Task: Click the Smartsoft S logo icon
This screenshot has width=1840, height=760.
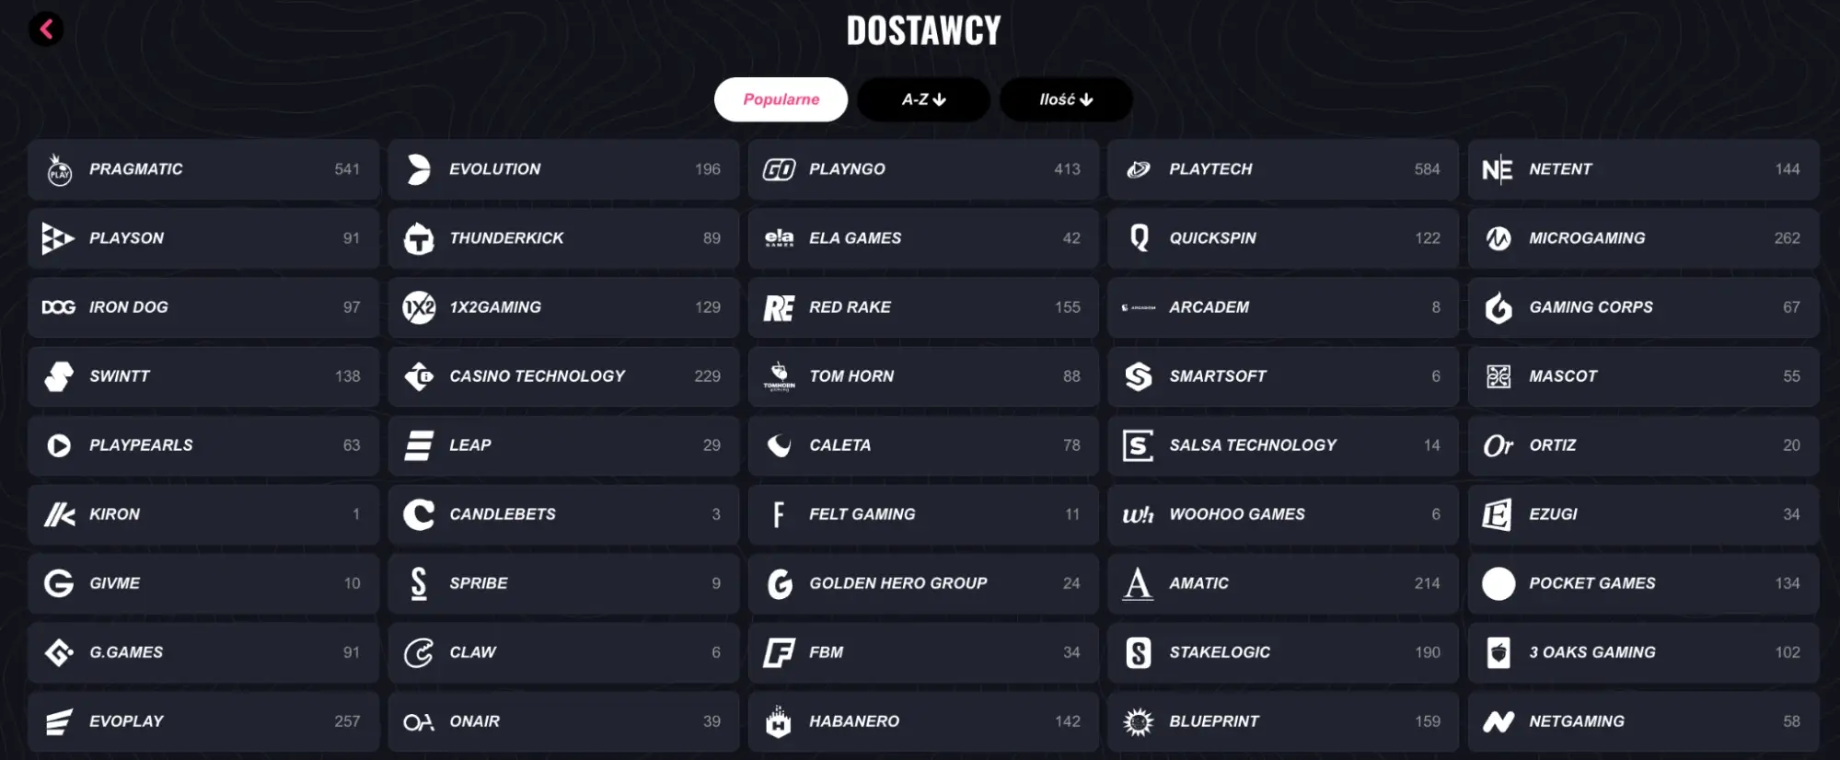Action: point(1139,376)
